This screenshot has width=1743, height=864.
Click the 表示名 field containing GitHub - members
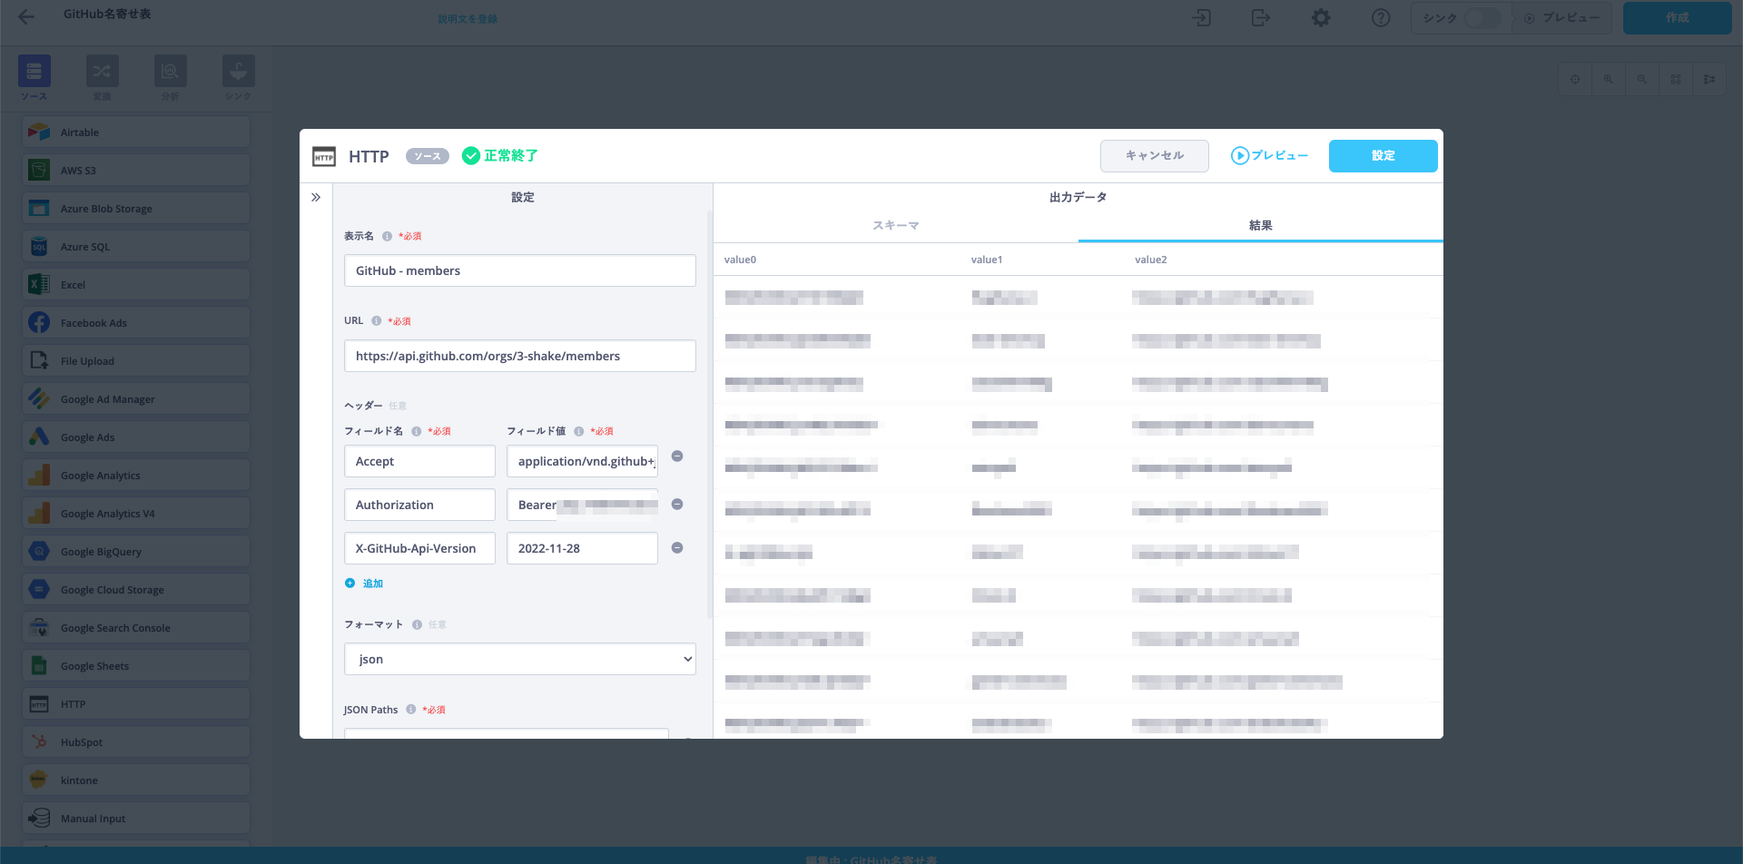[519, 270]
